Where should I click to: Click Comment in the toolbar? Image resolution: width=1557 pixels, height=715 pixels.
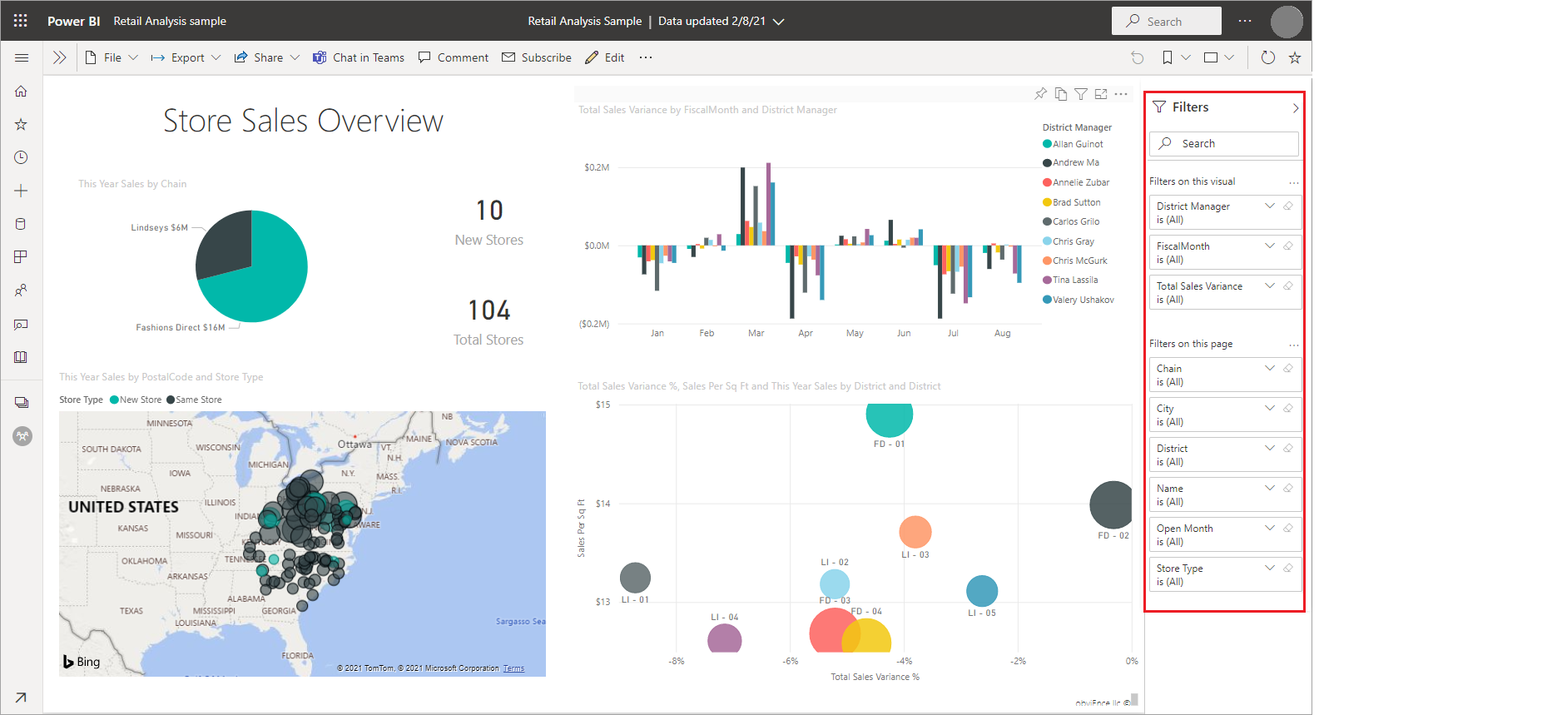click(454, 57)
